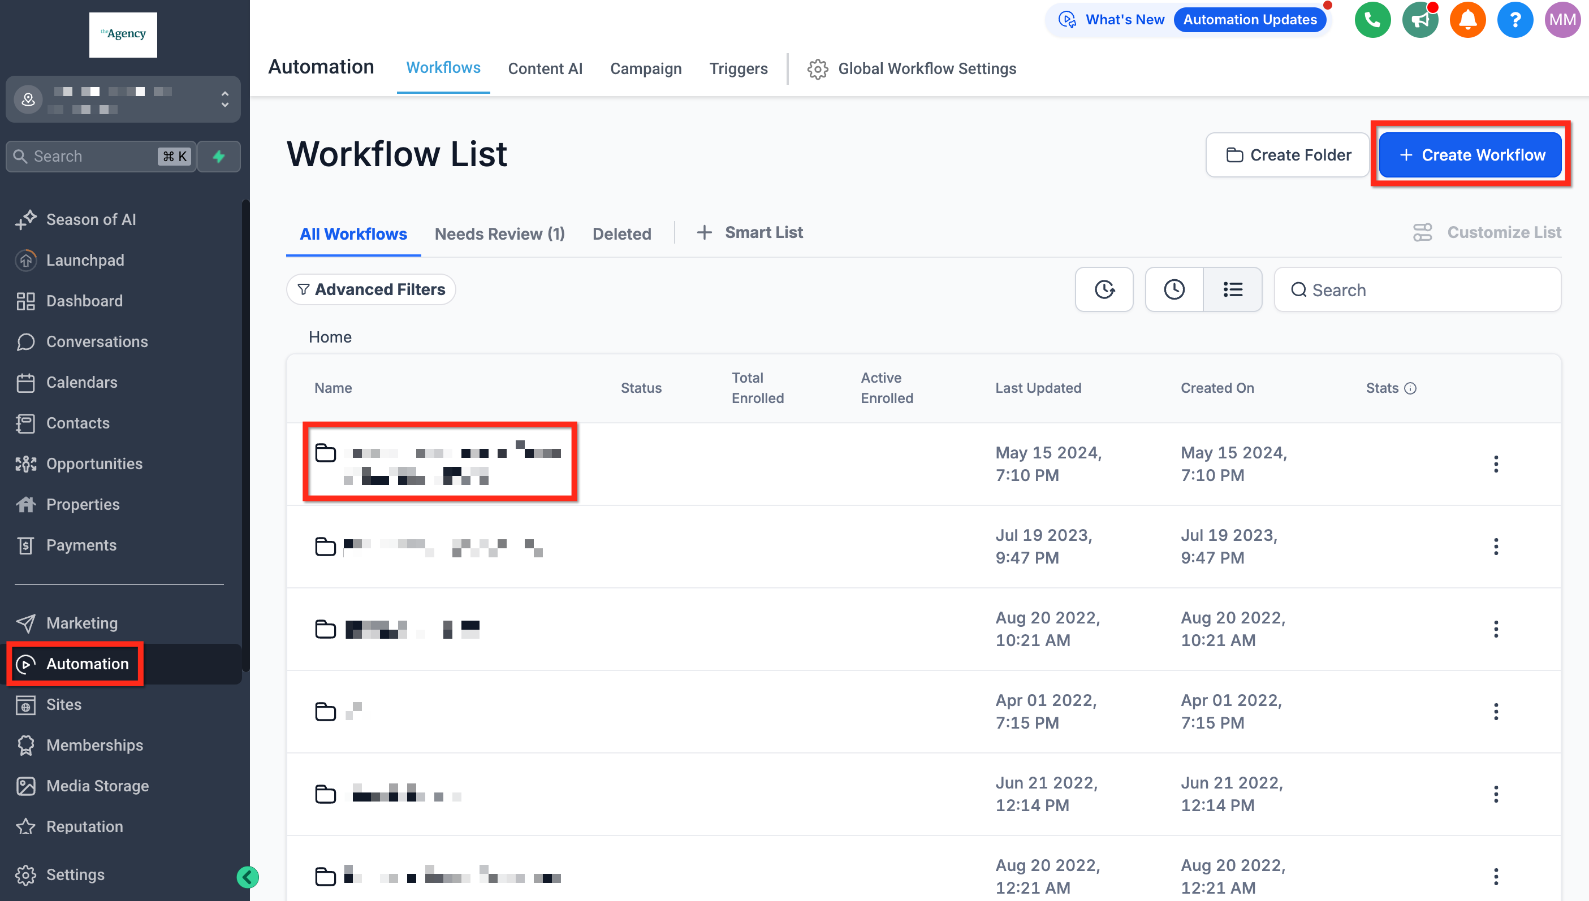Click the Create Folder button
1589x901 pixels.
[x=1288, y=155]
